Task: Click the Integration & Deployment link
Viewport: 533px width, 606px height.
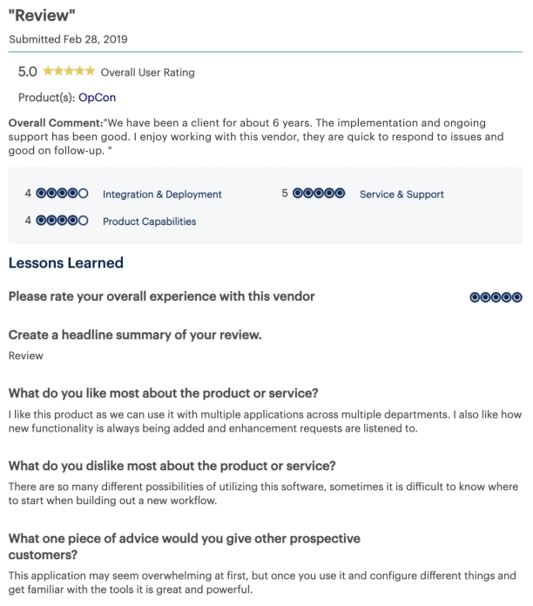Action: click(x=162, y=194)
